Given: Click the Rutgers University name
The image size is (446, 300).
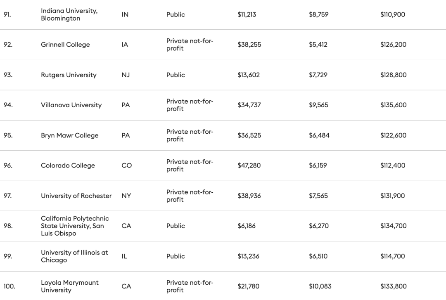Looking at the screenshot, I should pos(69,75).
